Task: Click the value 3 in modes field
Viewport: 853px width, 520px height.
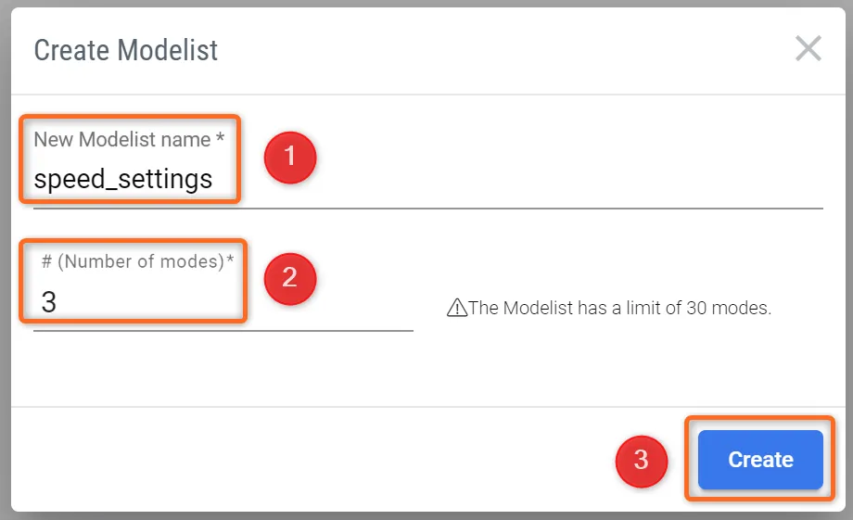Action: (x=49, y=302)
